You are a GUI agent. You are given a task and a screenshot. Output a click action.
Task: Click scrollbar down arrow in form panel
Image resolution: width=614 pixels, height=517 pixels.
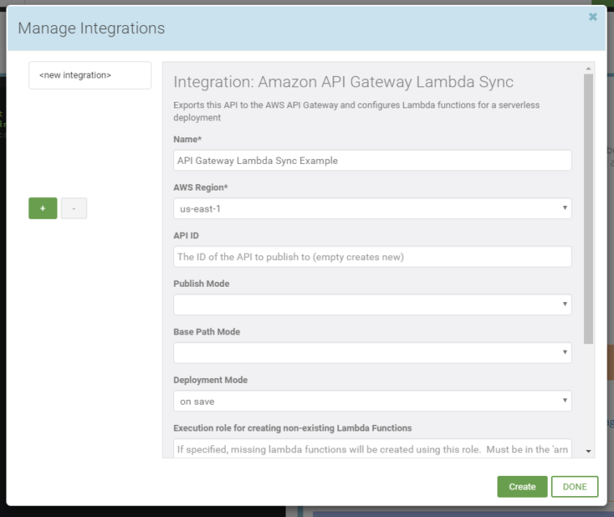[588, 452]
